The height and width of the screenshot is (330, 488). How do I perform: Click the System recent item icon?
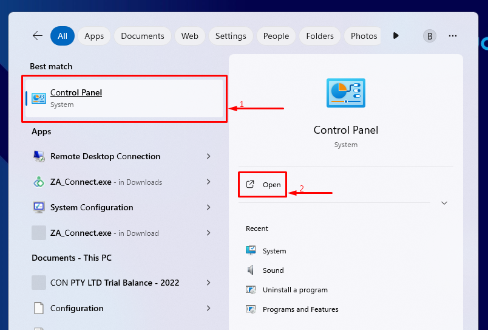tap(251, 250)
